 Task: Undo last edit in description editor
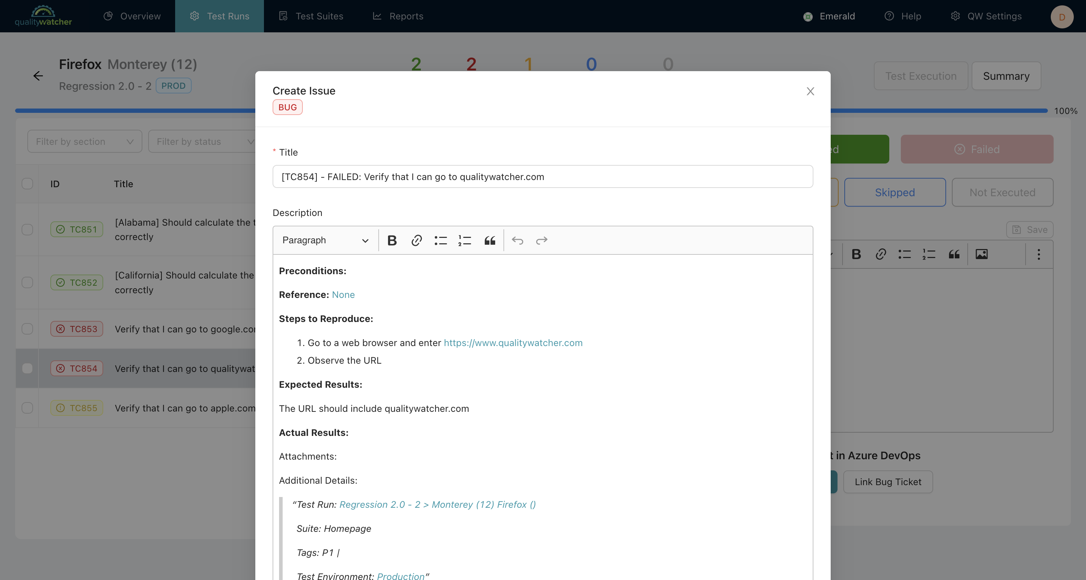[x=517, y=240]
